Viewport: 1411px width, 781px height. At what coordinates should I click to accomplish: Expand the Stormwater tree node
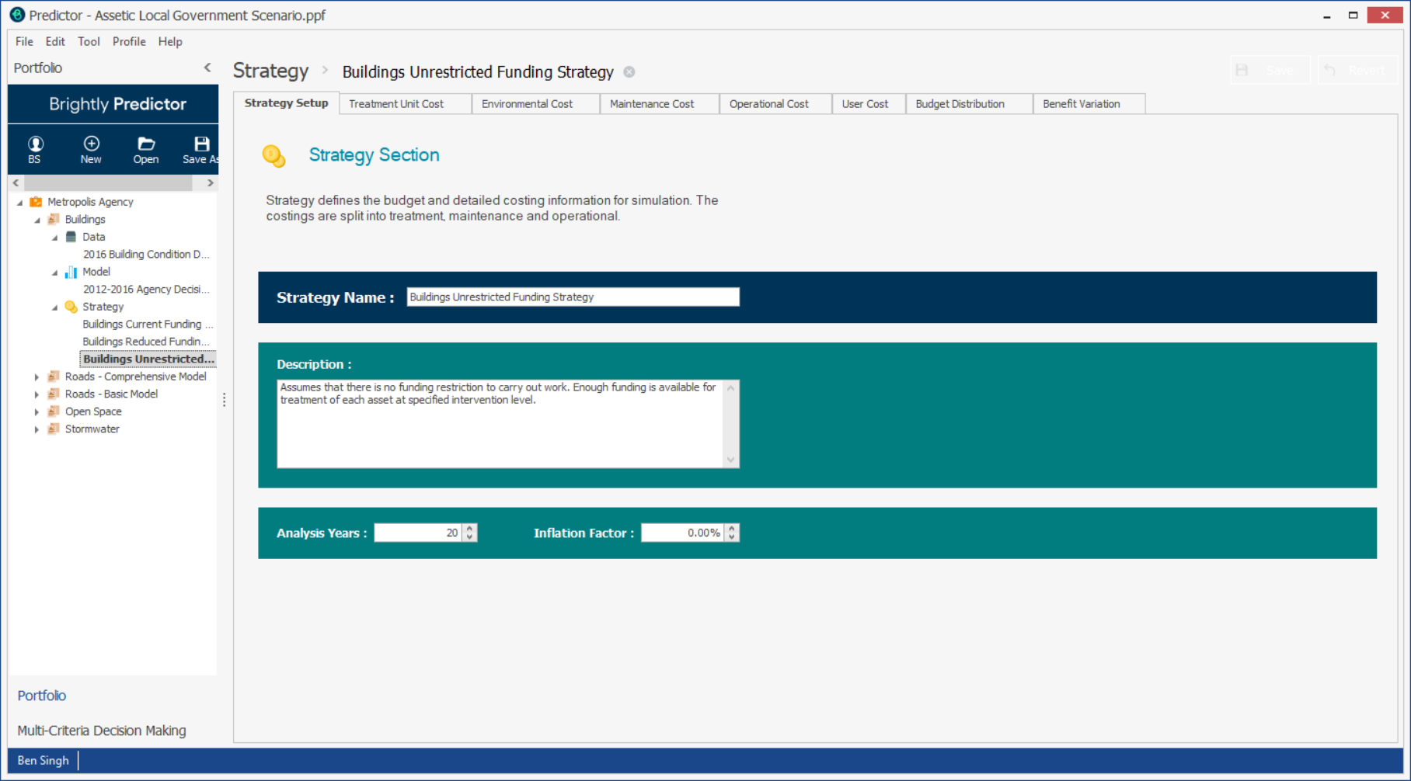[x=37, y=429]
